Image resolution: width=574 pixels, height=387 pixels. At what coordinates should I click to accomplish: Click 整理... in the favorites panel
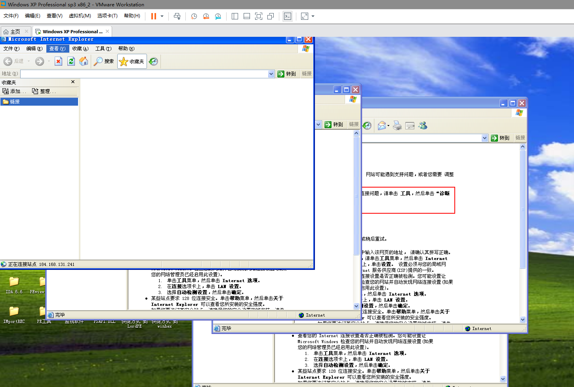pyautogui.click(x=44, y=91)
